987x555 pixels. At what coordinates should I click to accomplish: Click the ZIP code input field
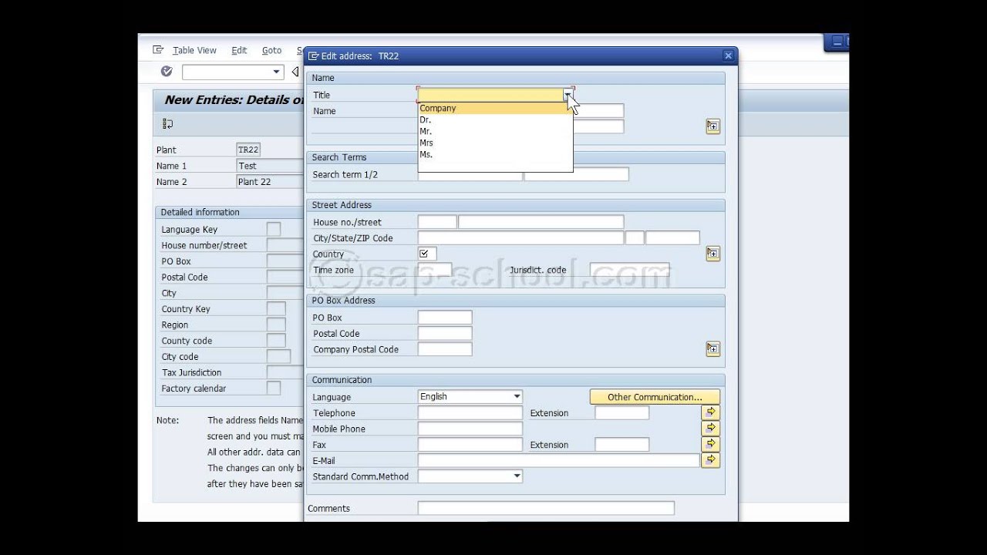pyautogui.click(x=672, y=238)
